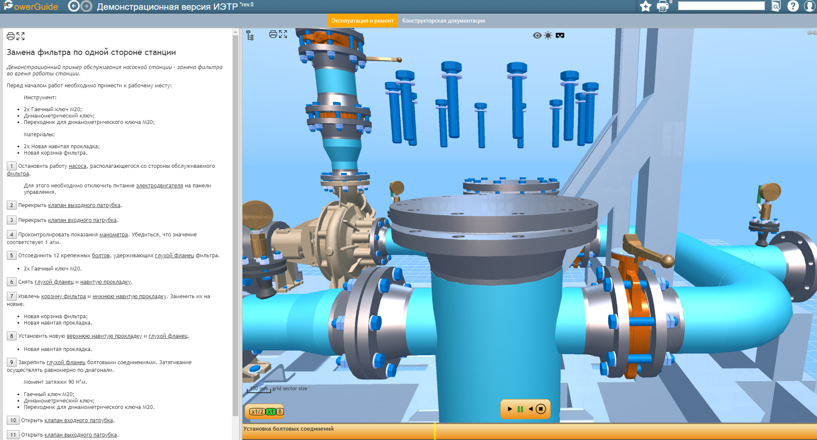This screenshot has height=440, width=817.
Task: Click in the header search field
Action: pyautogui.click(x=721, y=6)
